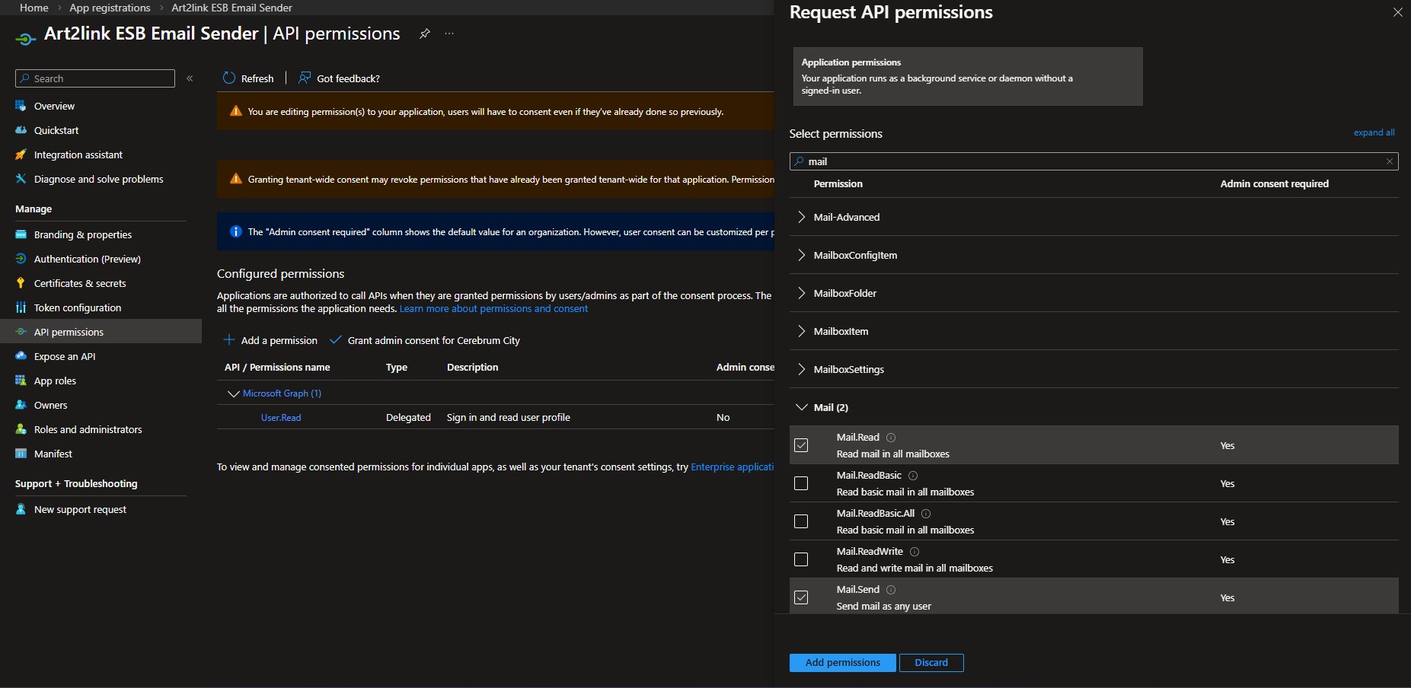The height and width of the screenshot is (688, 1411).
Task: Click the info icon next to Mail.ReadWrite
Action: pyautogui.click(x=915, y=552)
